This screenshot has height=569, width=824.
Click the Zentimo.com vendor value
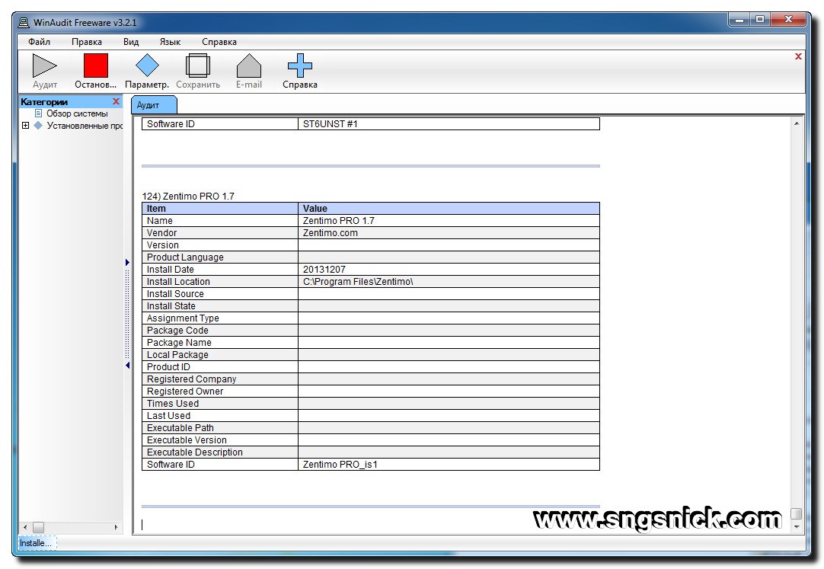[x=330, y=233]
